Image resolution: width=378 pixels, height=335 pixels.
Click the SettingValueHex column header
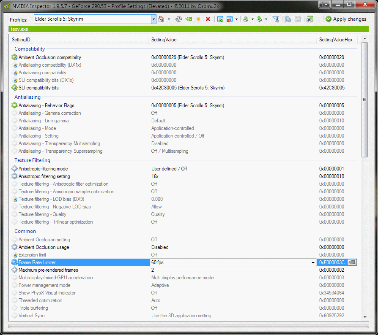(337, 40)
